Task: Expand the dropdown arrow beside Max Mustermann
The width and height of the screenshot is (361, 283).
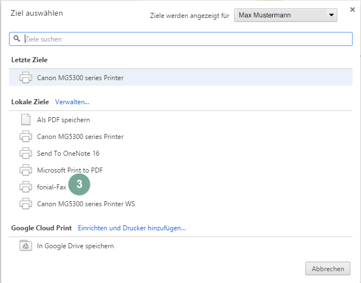Action: (331, 15)
